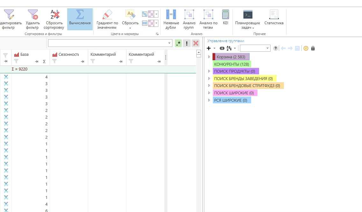Viewport: 362px width, 212px height.
Task: Click the left arrow in groups toolbar
Action: pos(283,48)
